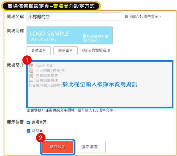This screenshot has width=177, height=156.
Task: Click the box icon beside 七天鑑賞(猶豫)期
Action: 31,70
